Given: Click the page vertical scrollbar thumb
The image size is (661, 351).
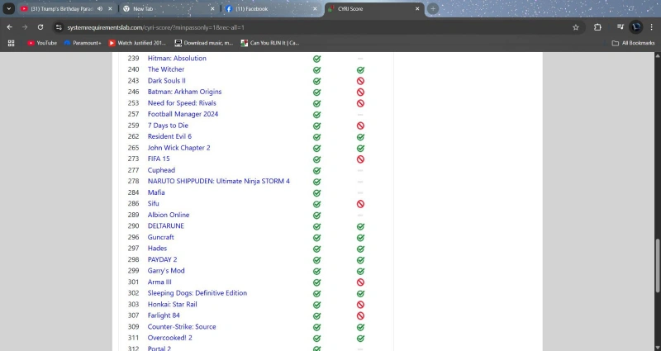Looking at the screenshot, I should [x=658, y=265].
